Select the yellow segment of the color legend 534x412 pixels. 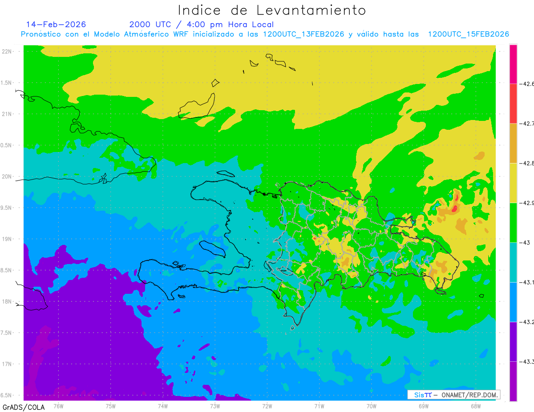click(x=513, y=183)
